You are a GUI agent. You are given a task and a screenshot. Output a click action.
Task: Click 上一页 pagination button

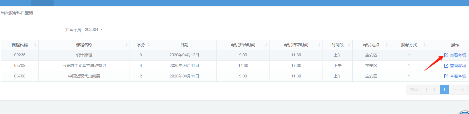431,89
